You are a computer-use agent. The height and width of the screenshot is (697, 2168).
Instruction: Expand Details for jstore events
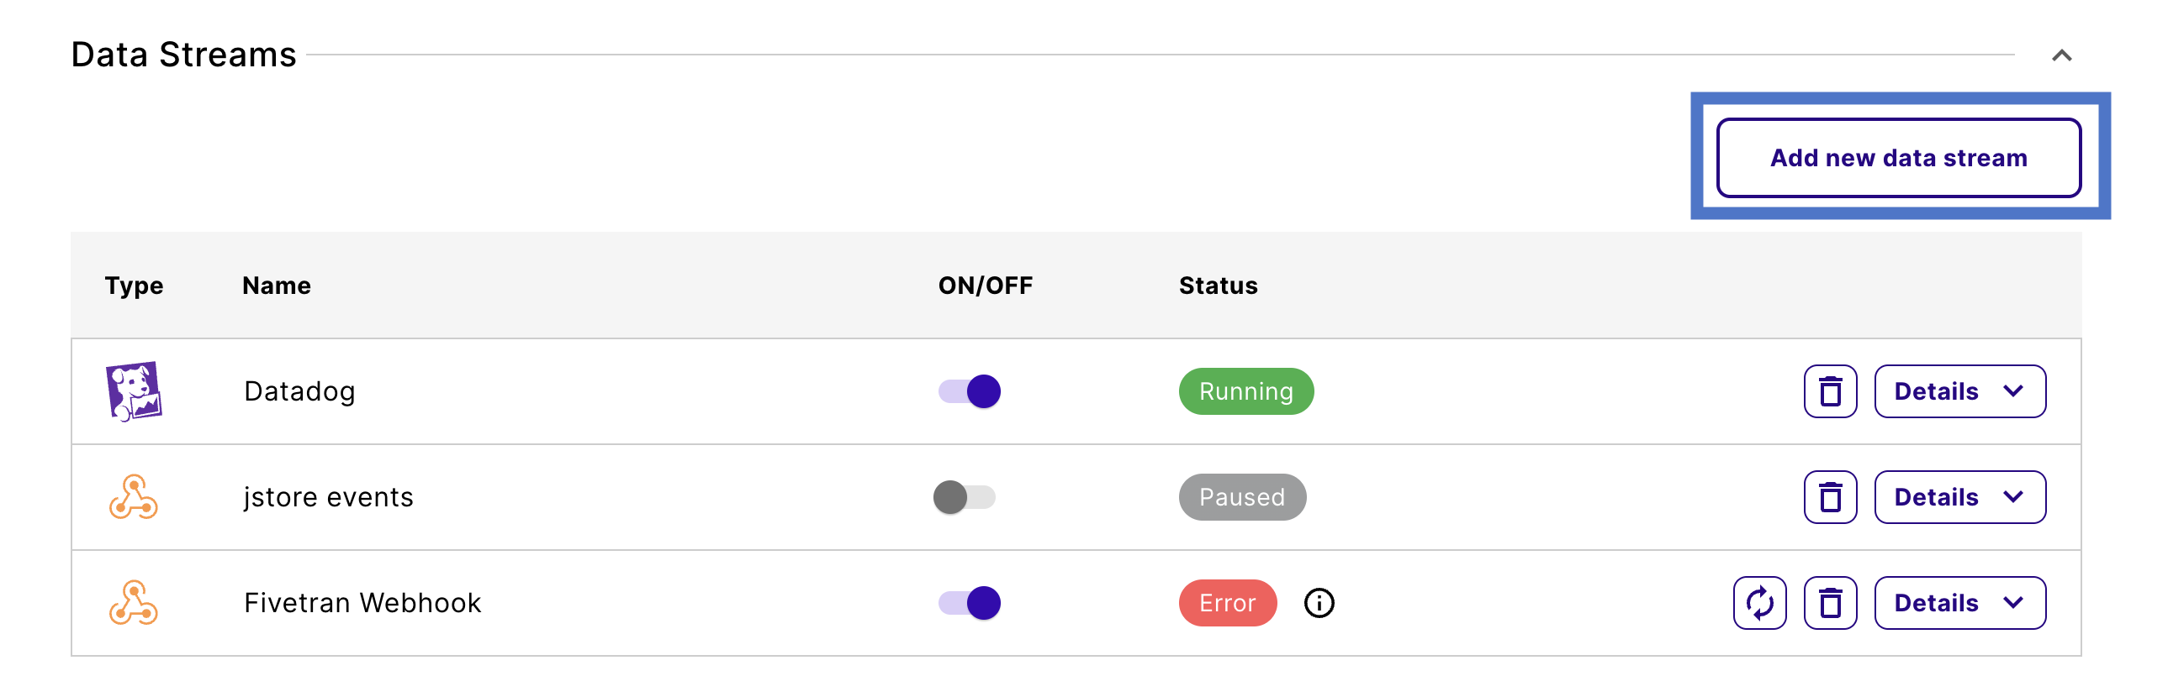1959,497
